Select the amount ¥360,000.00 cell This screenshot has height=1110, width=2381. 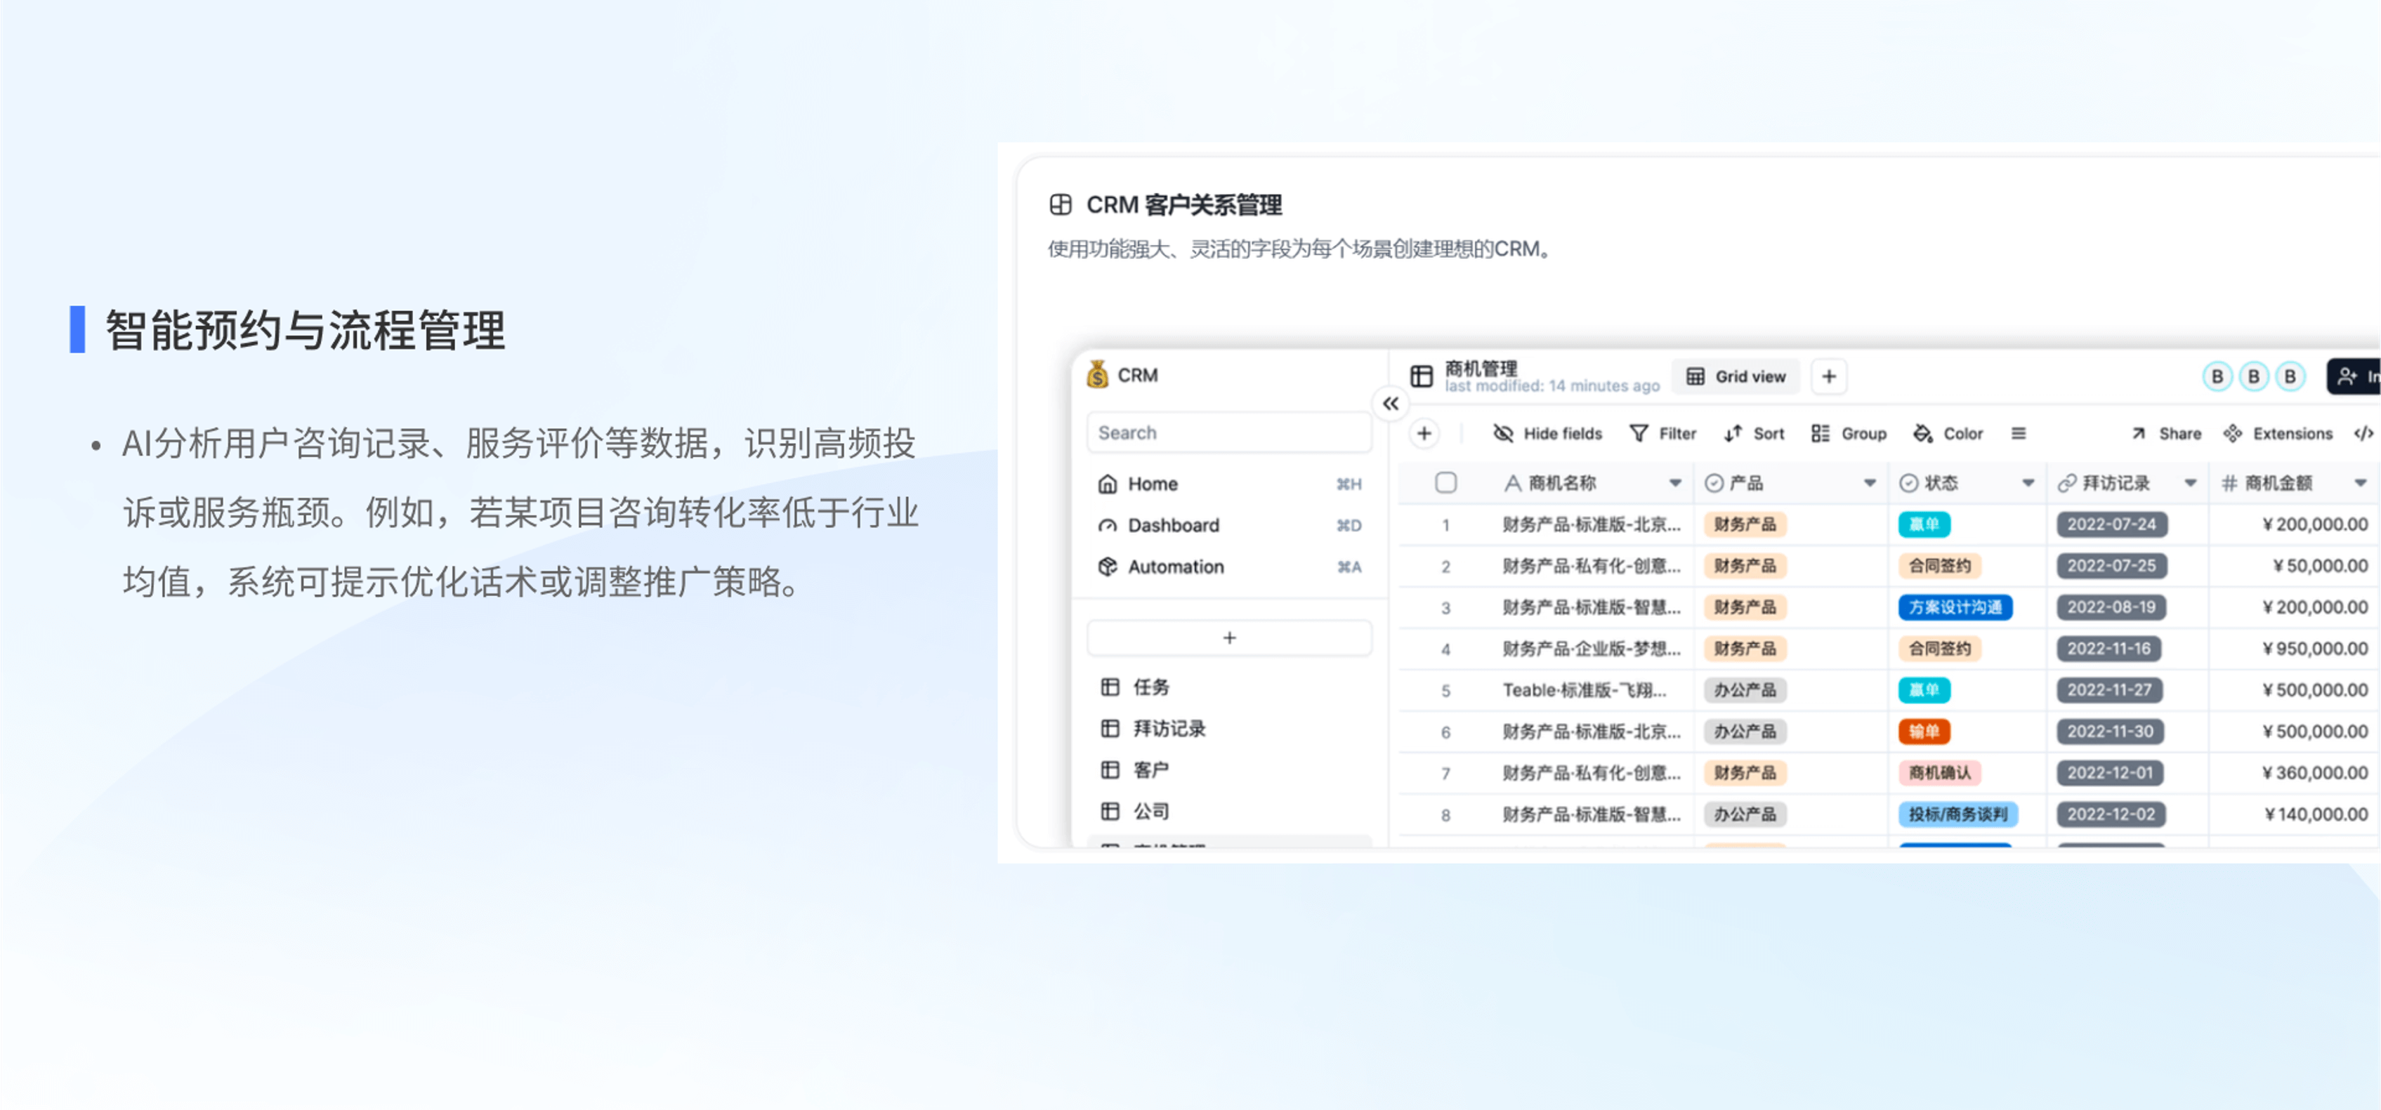click(2293, 774)
